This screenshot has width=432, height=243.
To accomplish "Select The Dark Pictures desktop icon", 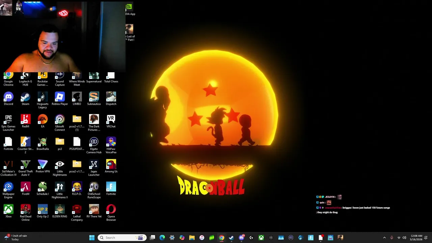I will [94, 123].
